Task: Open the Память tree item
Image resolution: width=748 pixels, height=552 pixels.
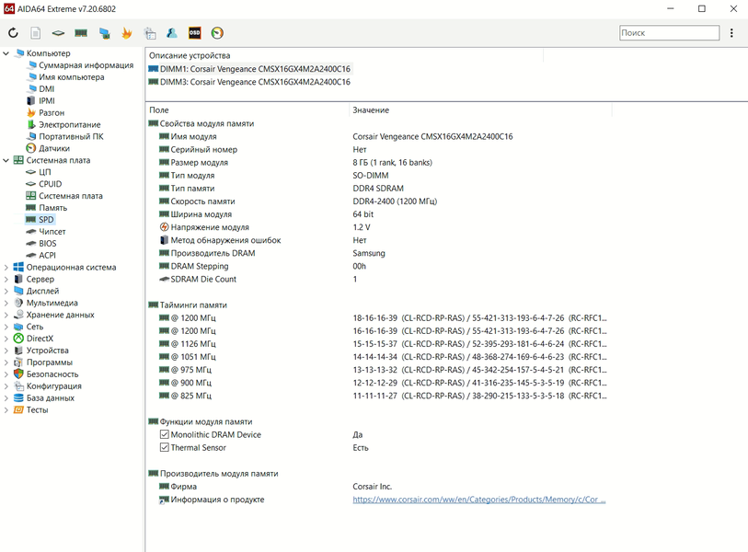Action: click(x=53, y=208)
